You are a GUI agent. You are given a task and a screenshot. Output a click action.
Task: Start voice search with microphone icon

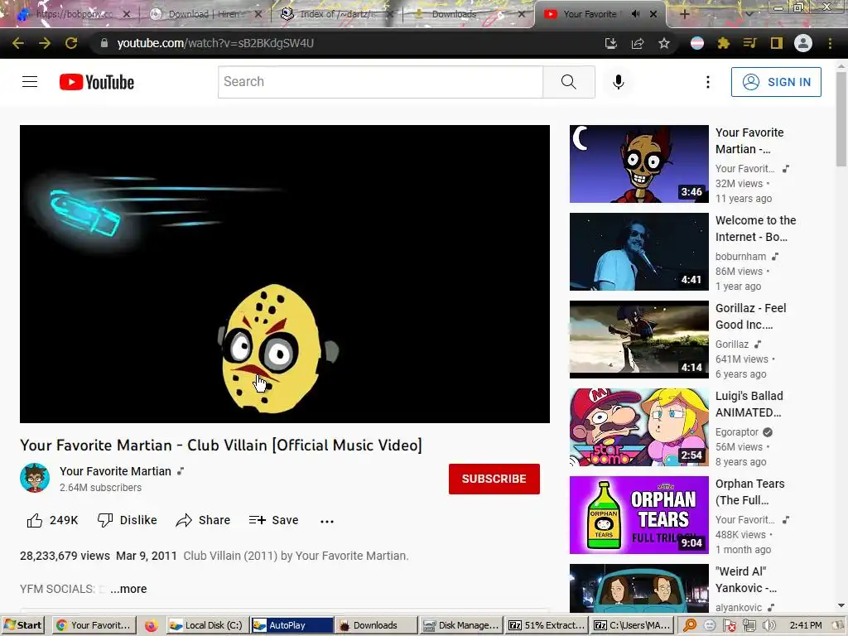pyautogui.click(x=618, y=82)
